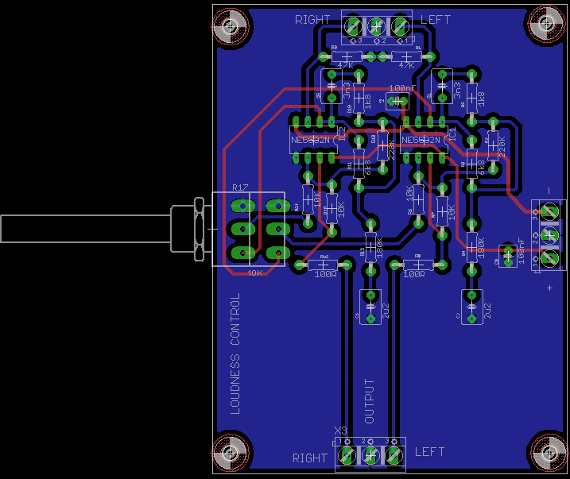Image resolution: width=570 pixels, height=479 pixels.
Task: Click RIGHT label beside X3 connector
Action: click(x=310, y=458)
